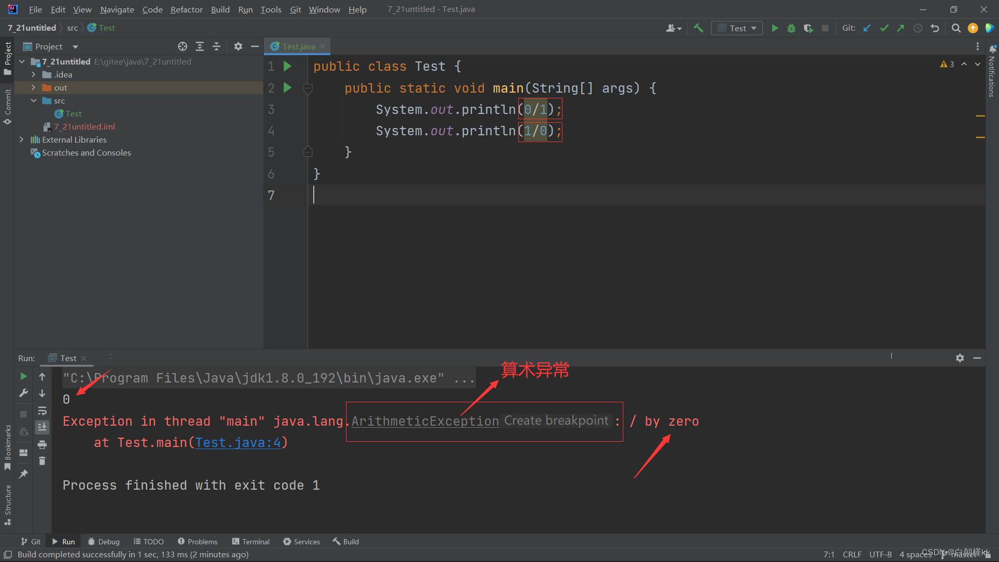
Task: Open Git history clock icon
Action: 918,28
